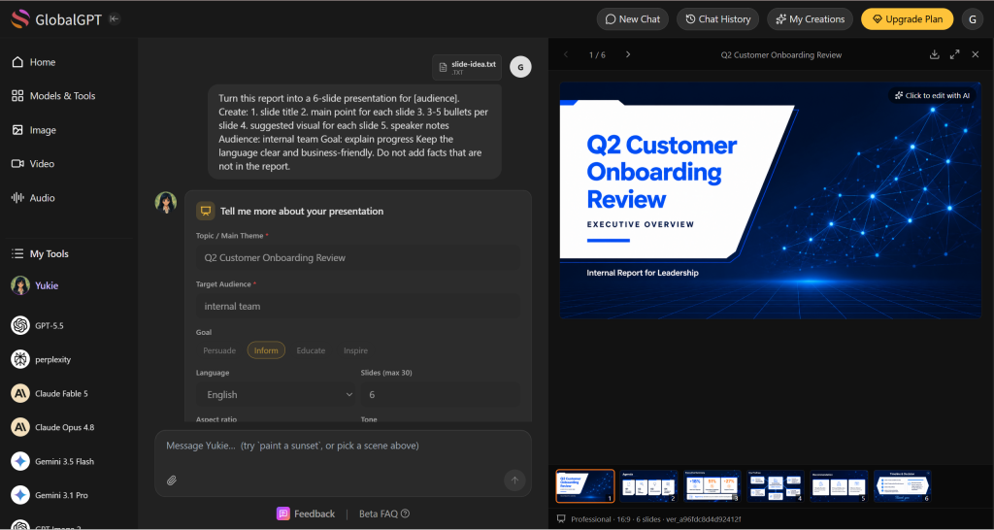Screen dimensions: 994x530
Task: Choose the Educate goal option
Action: pos(311,350)
